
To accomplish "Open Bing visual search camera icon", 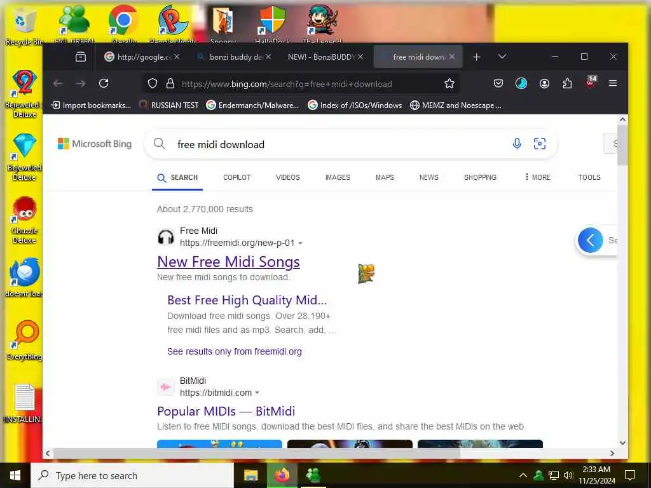I will [x=539, y=144].
